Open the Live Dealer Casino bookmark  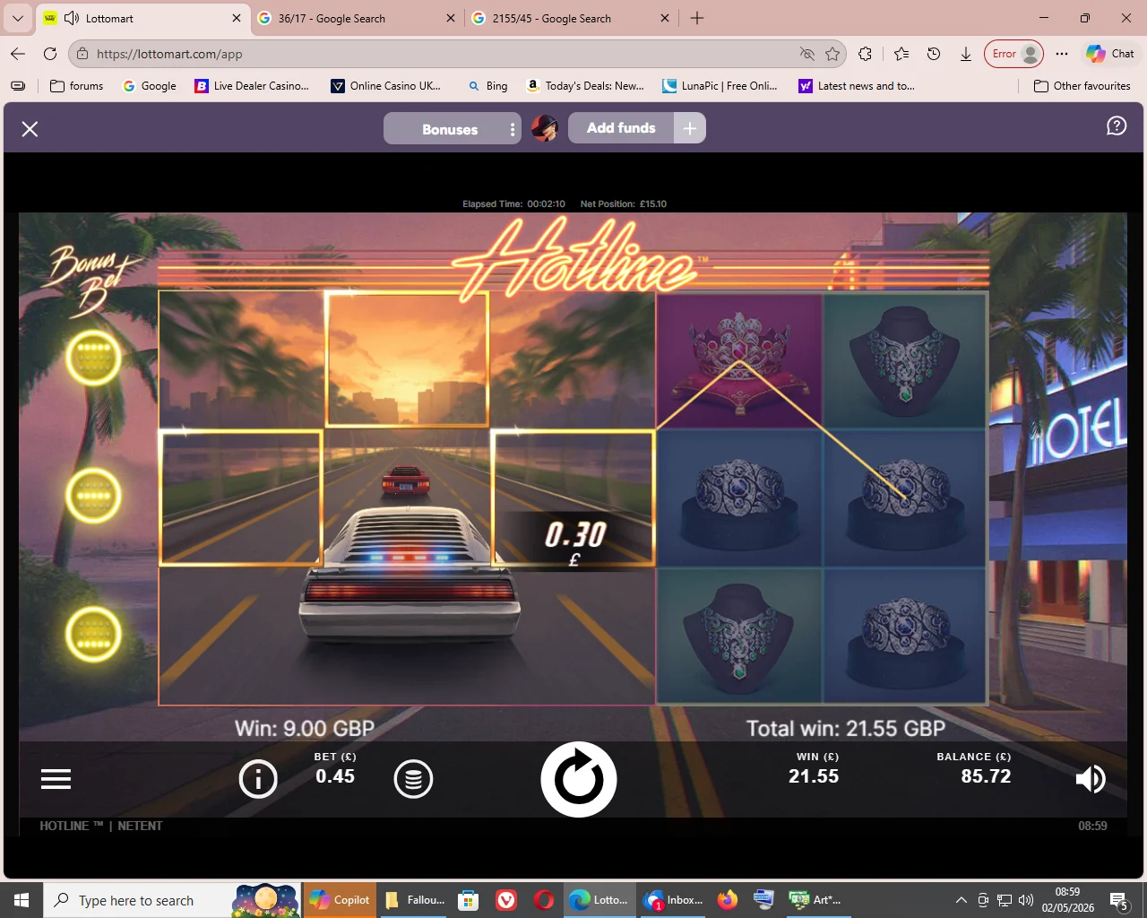(252, 86)
